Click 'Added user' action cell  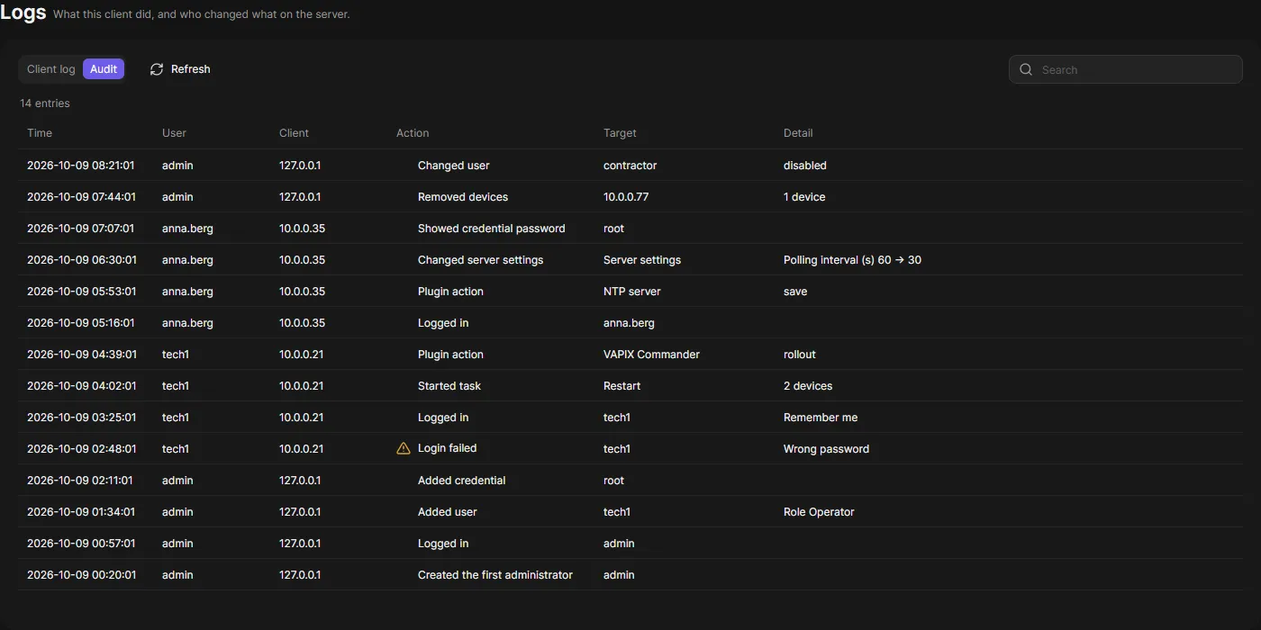pos(448,512)
